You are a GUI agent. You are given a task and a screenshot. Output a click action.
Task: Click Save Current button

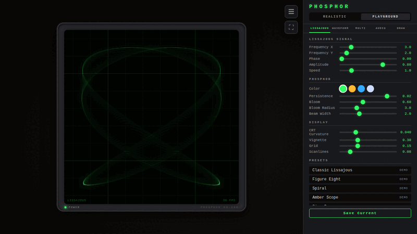coord(360,213)
